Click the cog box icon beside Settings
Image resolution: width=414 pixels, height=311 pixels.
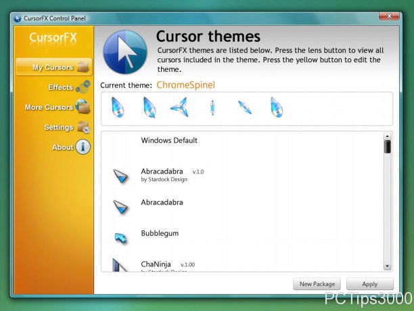click(84, 127)
